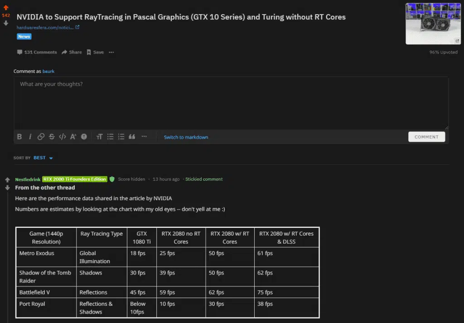Click the 'From the other thread' heading
The image size is (464, 323).
(45, 188)
